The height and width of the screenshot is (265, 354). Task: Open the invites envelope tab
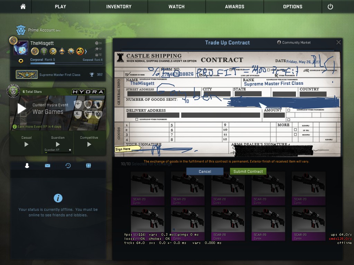click(x=47, y=166)
